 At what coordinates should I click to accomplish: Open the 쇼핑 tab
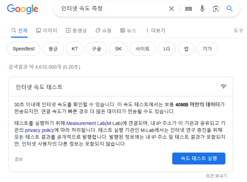tap(103, 30)
